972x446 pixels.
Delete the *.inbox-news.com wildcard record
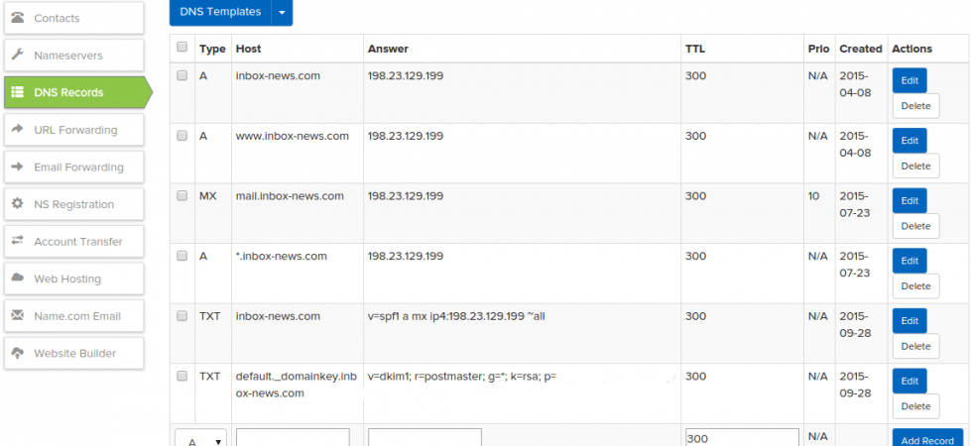click(x=915, y=286)
